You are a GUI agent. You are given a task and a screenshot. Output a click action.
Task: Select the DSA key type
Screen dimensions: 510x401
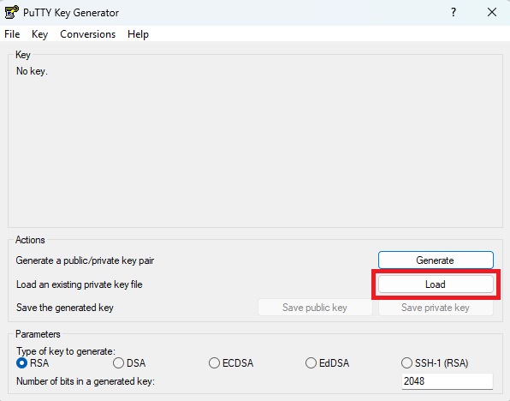129,363
